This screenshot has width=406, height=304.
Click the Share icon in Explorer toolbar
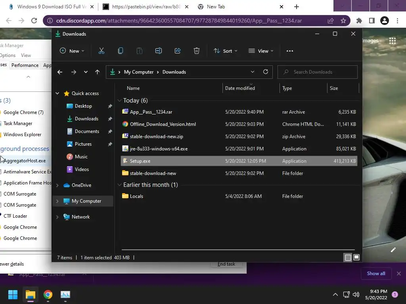(x=178, y=51)
